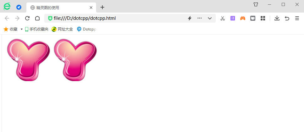Close the 精灵图的使用 tab
Image resolution: width=304 pixels, height=132 pixels.
[91, 8]
